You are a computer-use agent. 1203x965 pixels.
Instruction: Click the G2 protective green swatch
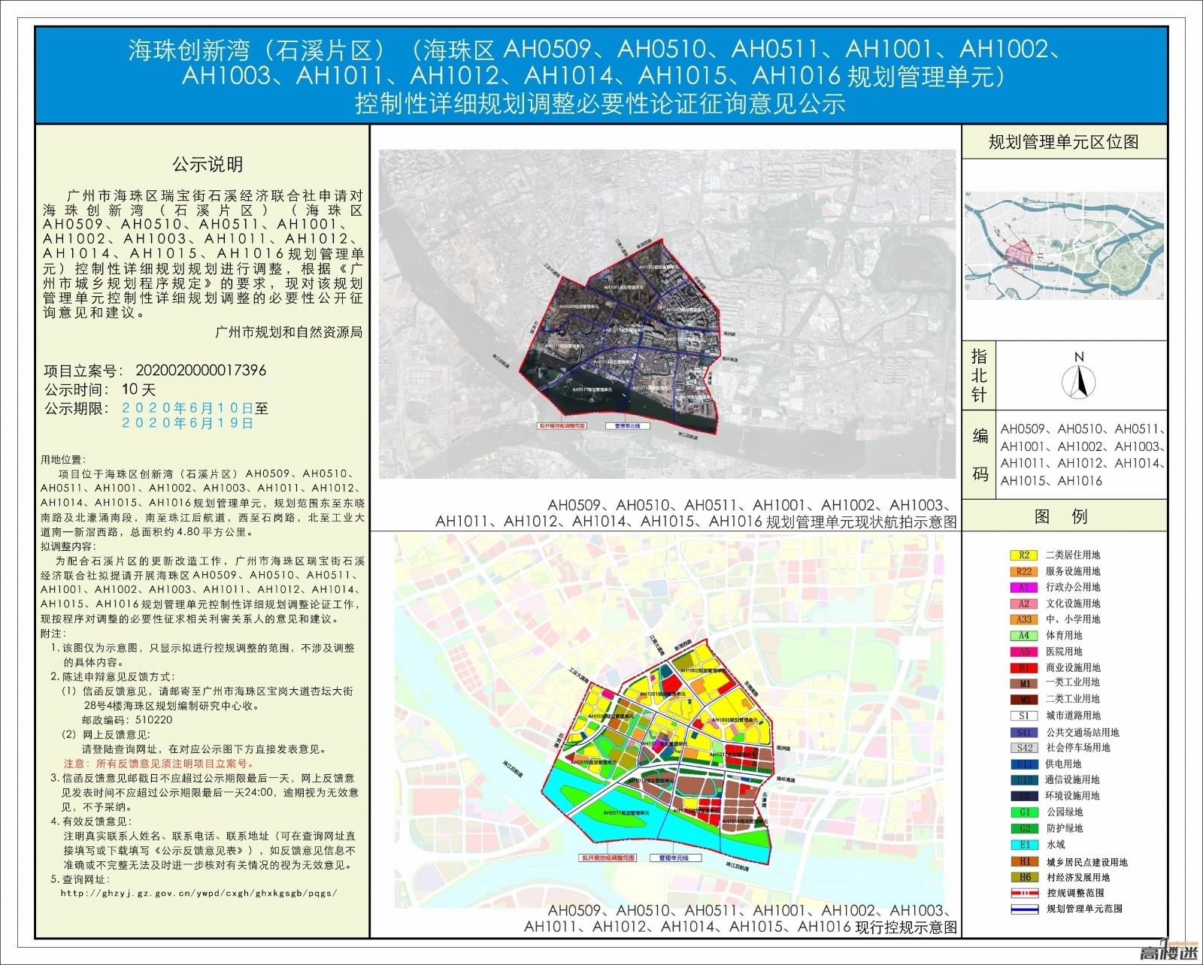(1023, 828)
